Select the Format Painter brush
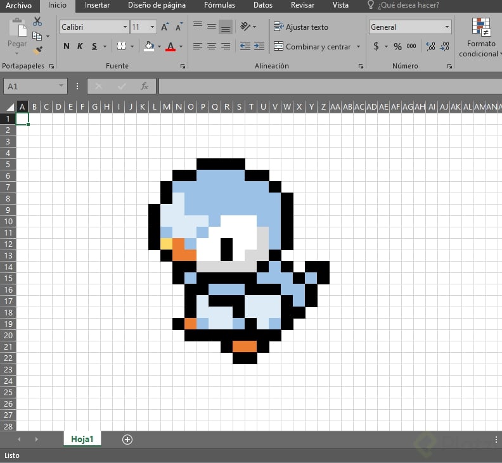The width and height of the screenshot is (502, 463). (x=38, y=50)
